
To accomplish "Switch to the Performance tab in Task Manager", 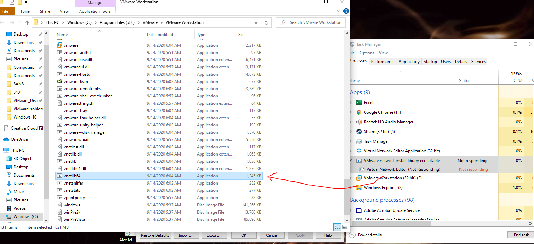I will point(382,61).
